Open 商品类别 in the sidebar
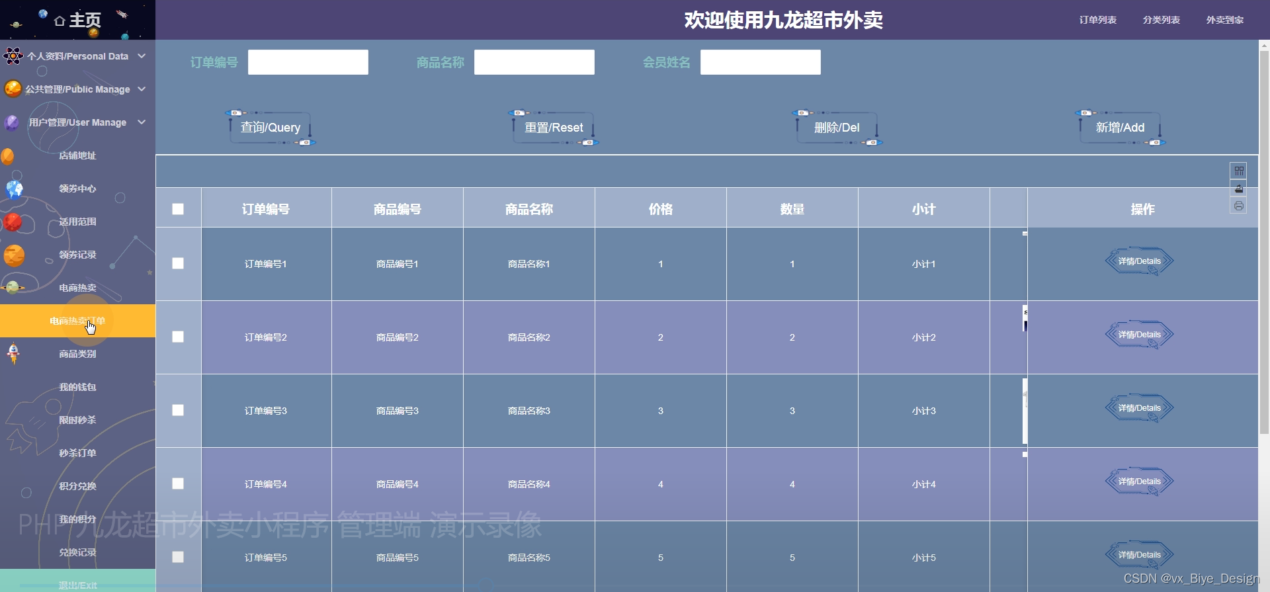Viewport: 1270px width, 592px height. 77,354
